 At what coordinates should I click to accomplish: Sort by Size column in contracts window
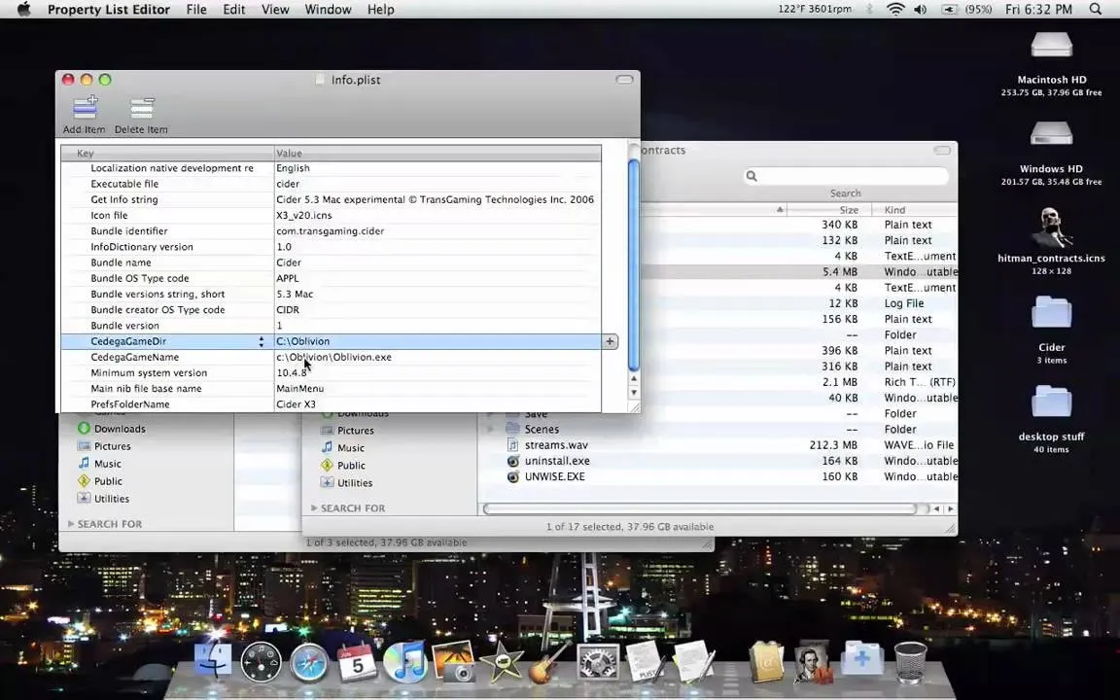[x=828, y=209]
